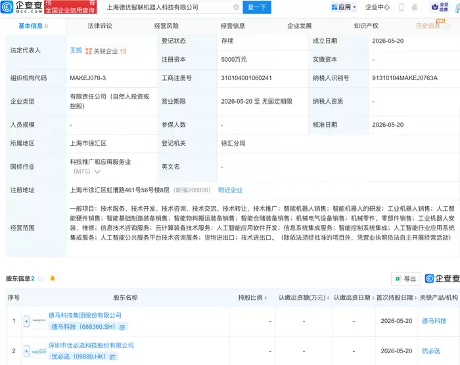This screenshot has height=365, width=460.
Task: Select registered capital value 5000万元
Action: click(x=234, y=60)
